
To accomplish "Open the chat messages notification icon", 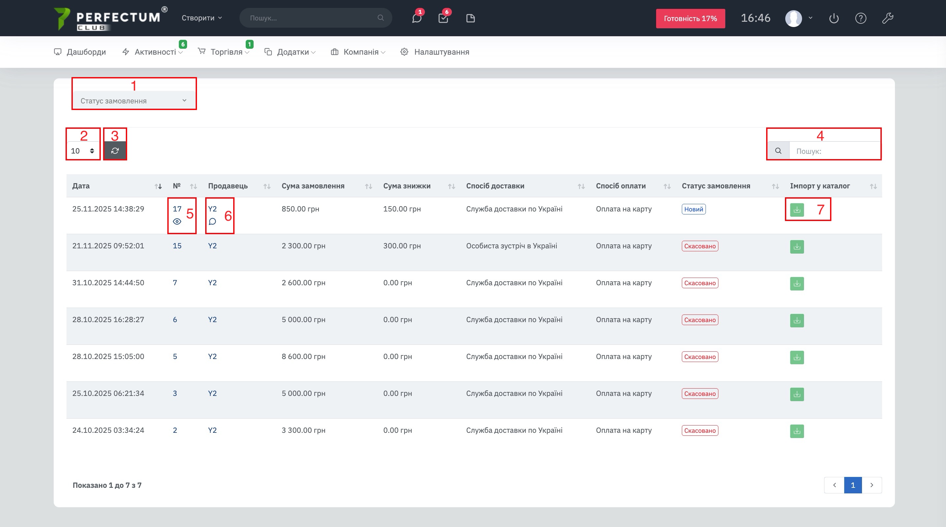I will pyautogui.click(x=416, y=18).
